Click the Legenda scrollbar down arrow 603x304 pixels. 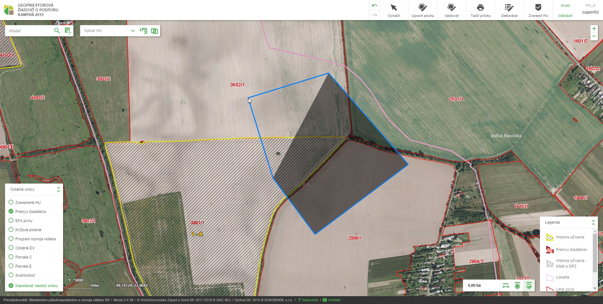(x=595, y=288)
